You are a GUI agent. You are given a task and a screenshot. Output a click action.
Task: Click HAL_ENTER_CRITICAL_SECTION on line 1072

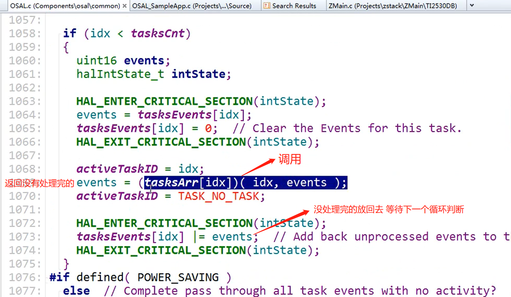[164, 223]
